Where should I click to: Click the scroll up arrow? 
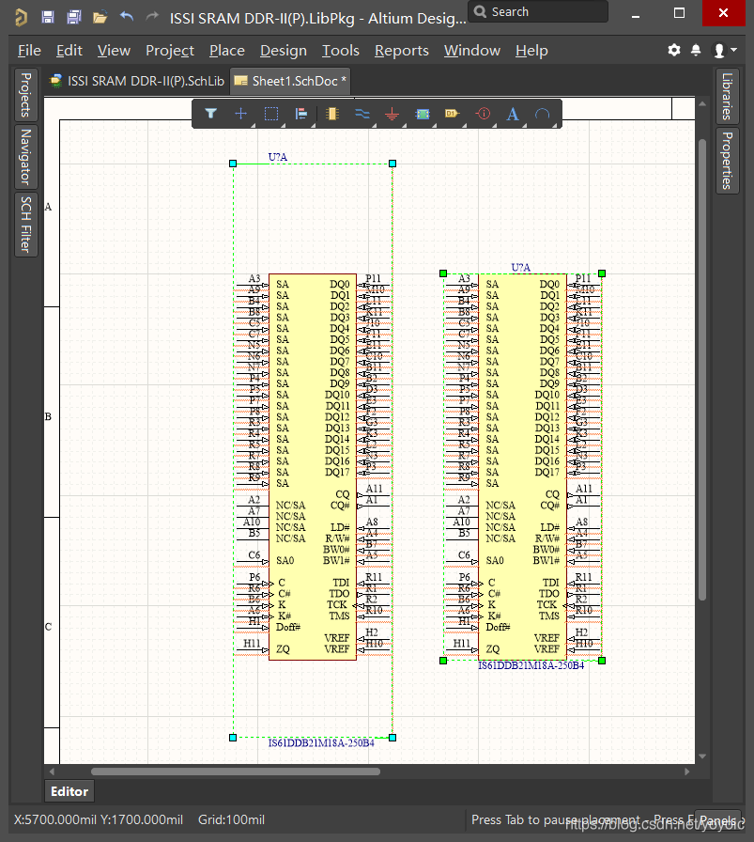point(702,103)
